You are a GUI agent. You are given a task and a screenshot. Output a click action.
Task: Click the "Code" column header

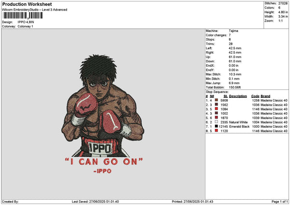(255, 96)
